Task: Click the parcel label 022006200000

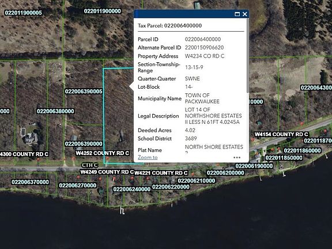Action: pos(225,173)
